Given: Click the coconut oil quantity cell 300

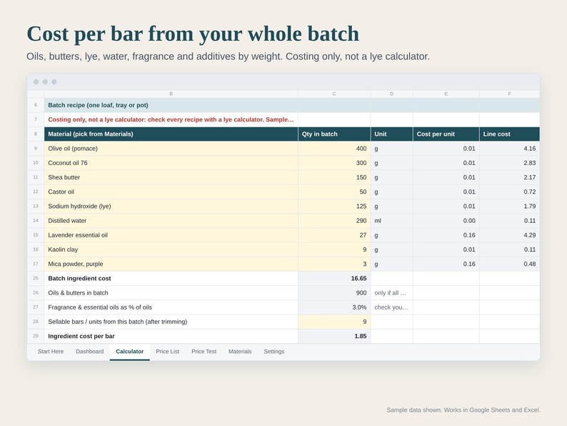Looking at the screenshot, I should click(334, 163).
